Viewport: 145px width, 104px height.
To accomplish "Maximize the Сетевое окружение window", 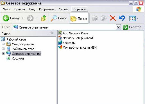I will [x=136, y=3].
